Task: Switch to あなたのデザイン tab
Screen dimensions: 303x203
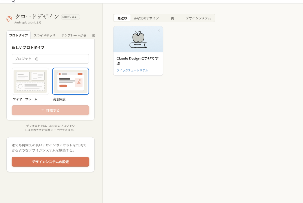Action: point(146,18)
